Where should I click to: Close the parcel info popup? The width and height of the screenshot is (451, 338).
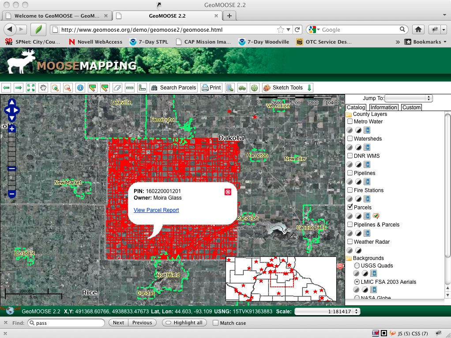click(228, 192)
